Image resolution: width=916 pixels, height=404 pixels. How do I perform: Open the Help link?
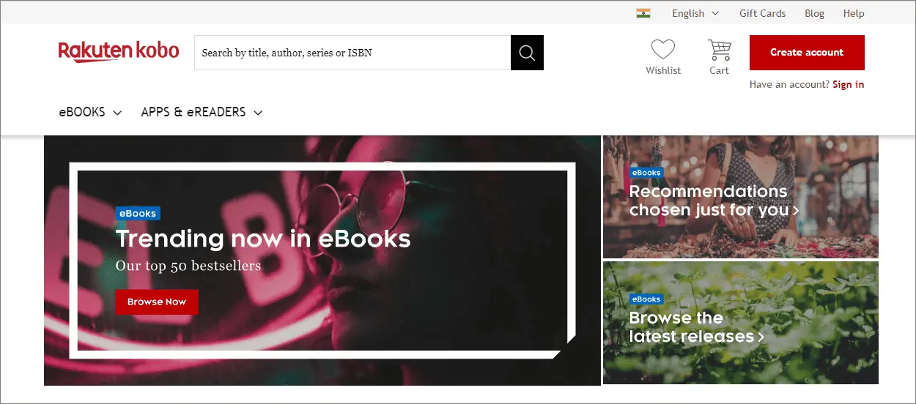[x=854, y=13]
